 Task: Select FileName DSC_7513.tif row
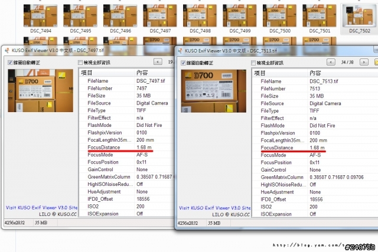click(x=315, y=81)
